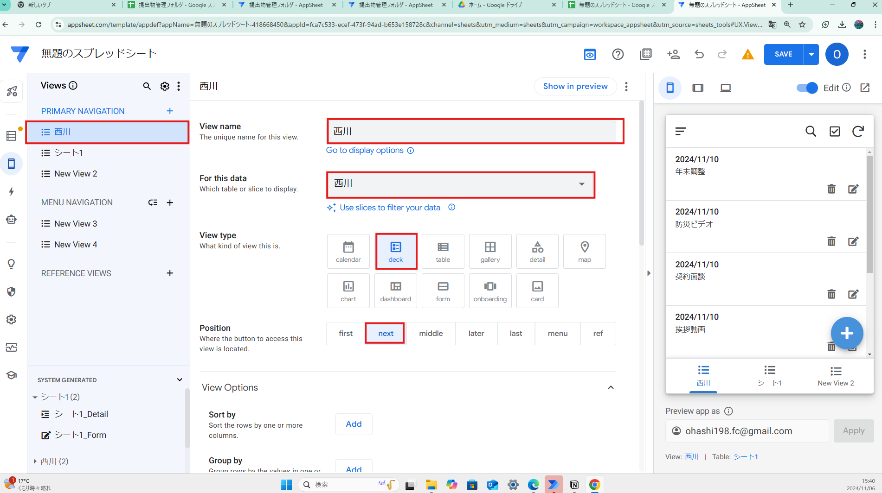The image size is (882, 493).
Task: Open Views panel three-dot menu
Action: pyautogui.click(x=179, y=86)
